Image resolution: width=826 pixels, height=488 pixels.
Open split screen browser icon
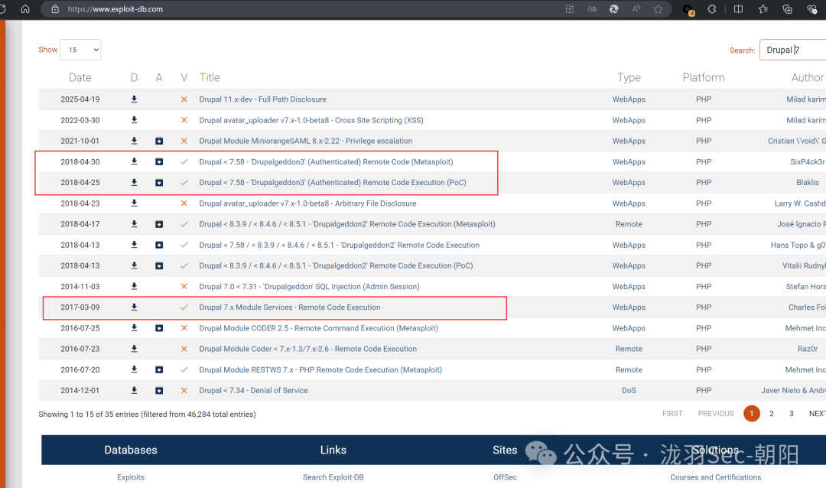tap(738, 9)
